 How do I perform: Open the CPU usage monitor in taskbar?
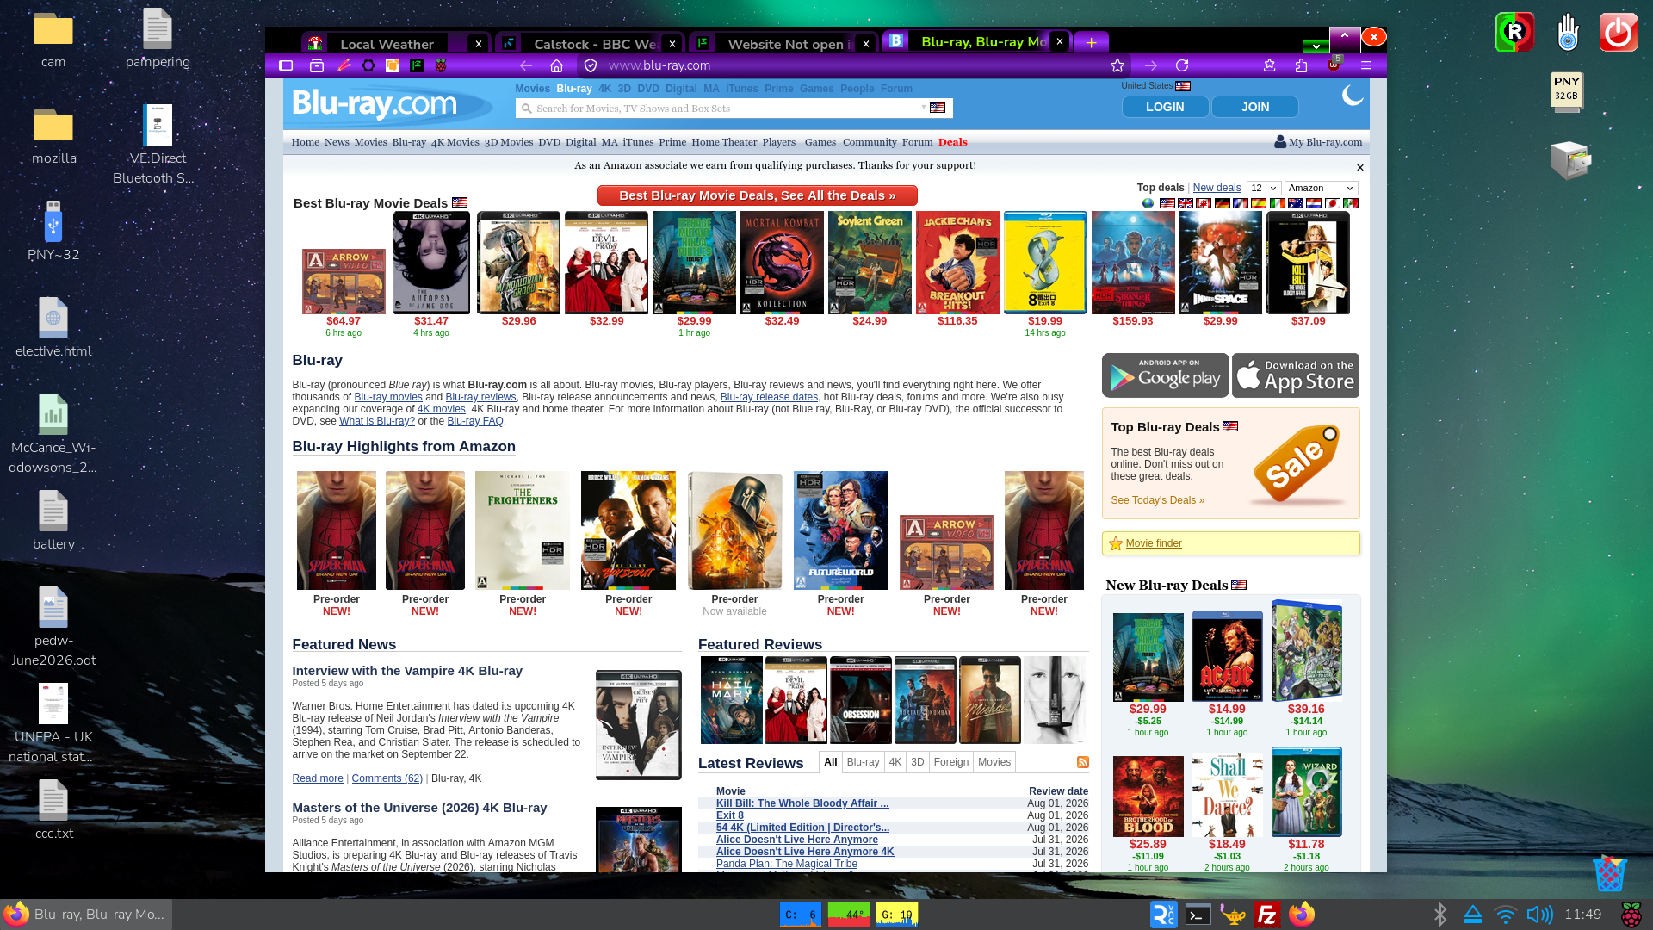tap(801, 914)
